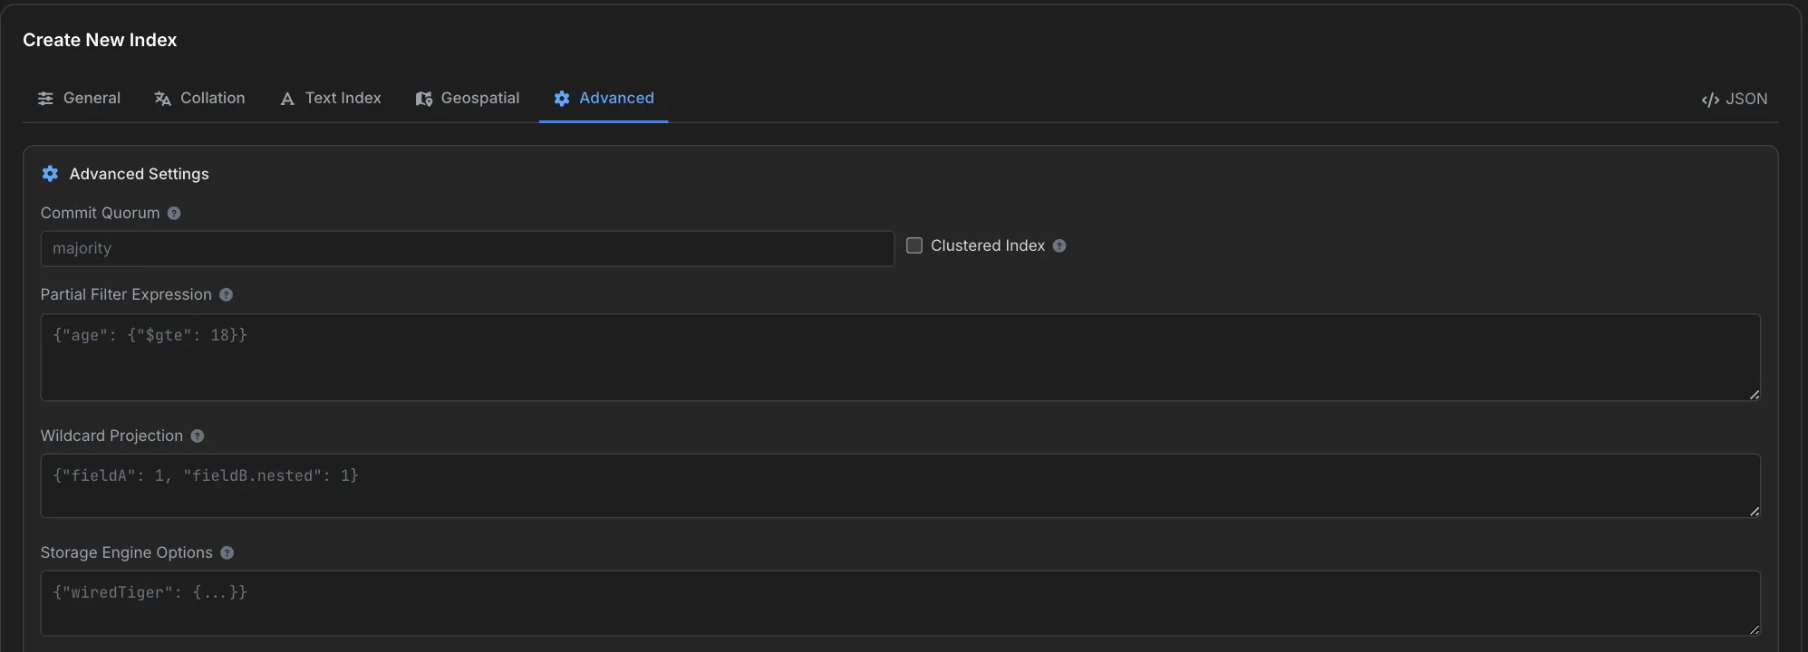Enable the Clustered Index checkbox

(914, 245)
